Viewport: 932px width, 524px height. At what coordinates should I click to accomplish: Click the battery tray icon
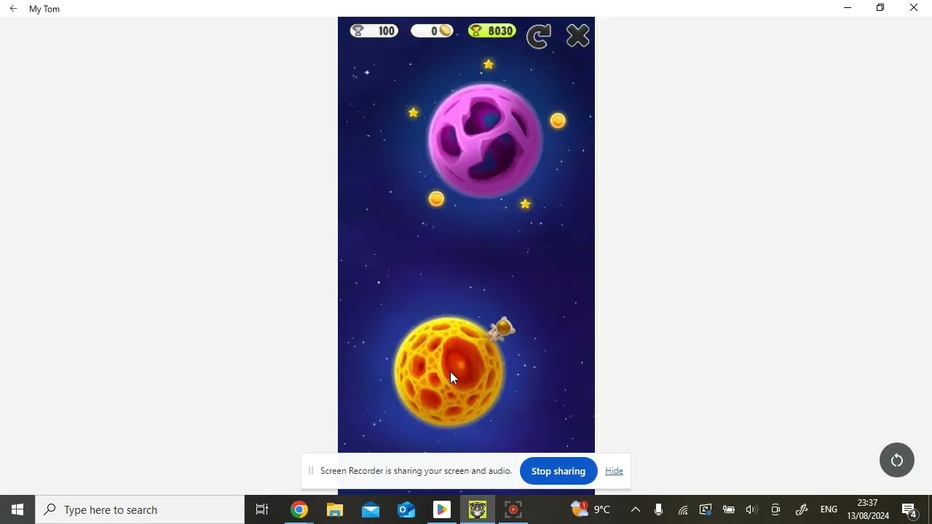[729, 509]
